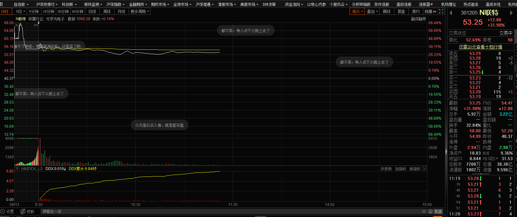
Task: Open the 沪深港通 dropdown
Action: 205,4
